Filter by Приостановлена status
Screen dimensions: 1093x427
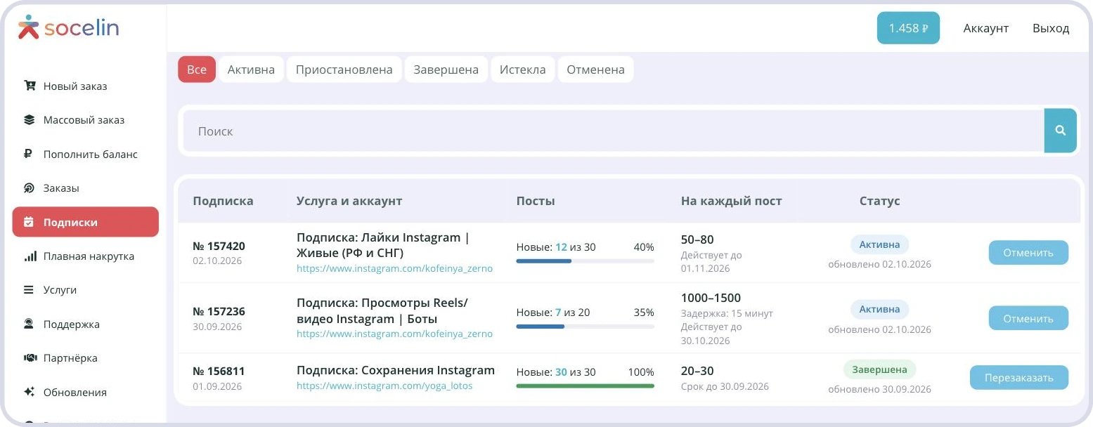344,70
